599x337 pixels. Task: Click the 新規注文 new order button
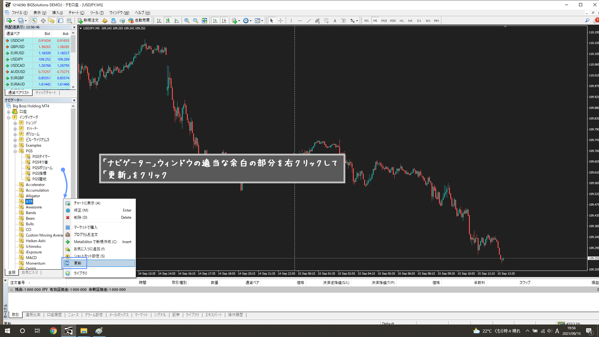click(88, 21)
